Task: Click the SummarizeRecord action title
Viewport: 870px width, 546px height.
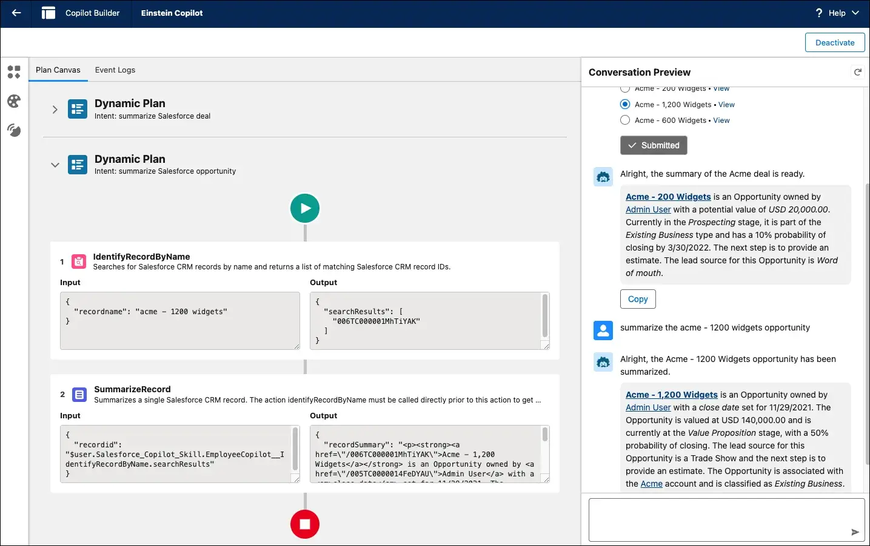Action: point(132,389)
